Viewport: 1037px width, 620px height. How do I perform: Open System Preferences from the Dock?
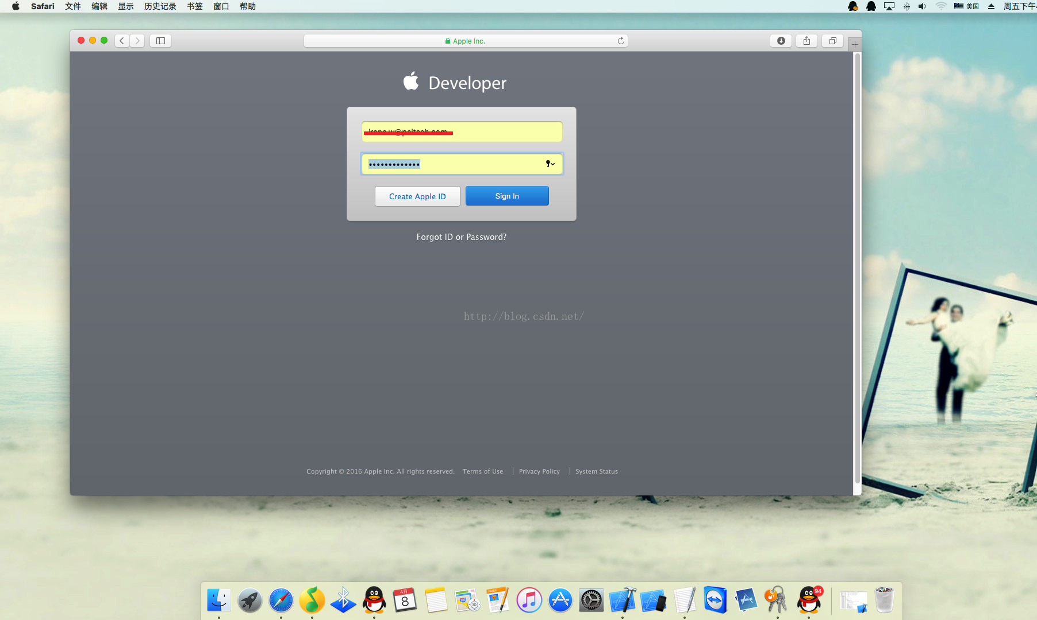tap(591, 600)
